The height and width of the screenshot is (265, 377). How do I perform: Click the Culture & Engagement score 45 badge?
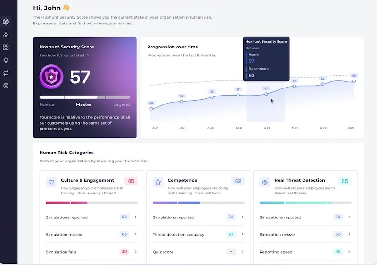coord(131,181)
